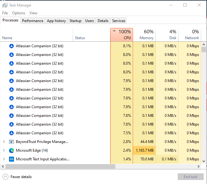Viewport: 207px width, 184px height.
Task: Select the Microsoft Edge (14) row name
Action: (32, 150)
